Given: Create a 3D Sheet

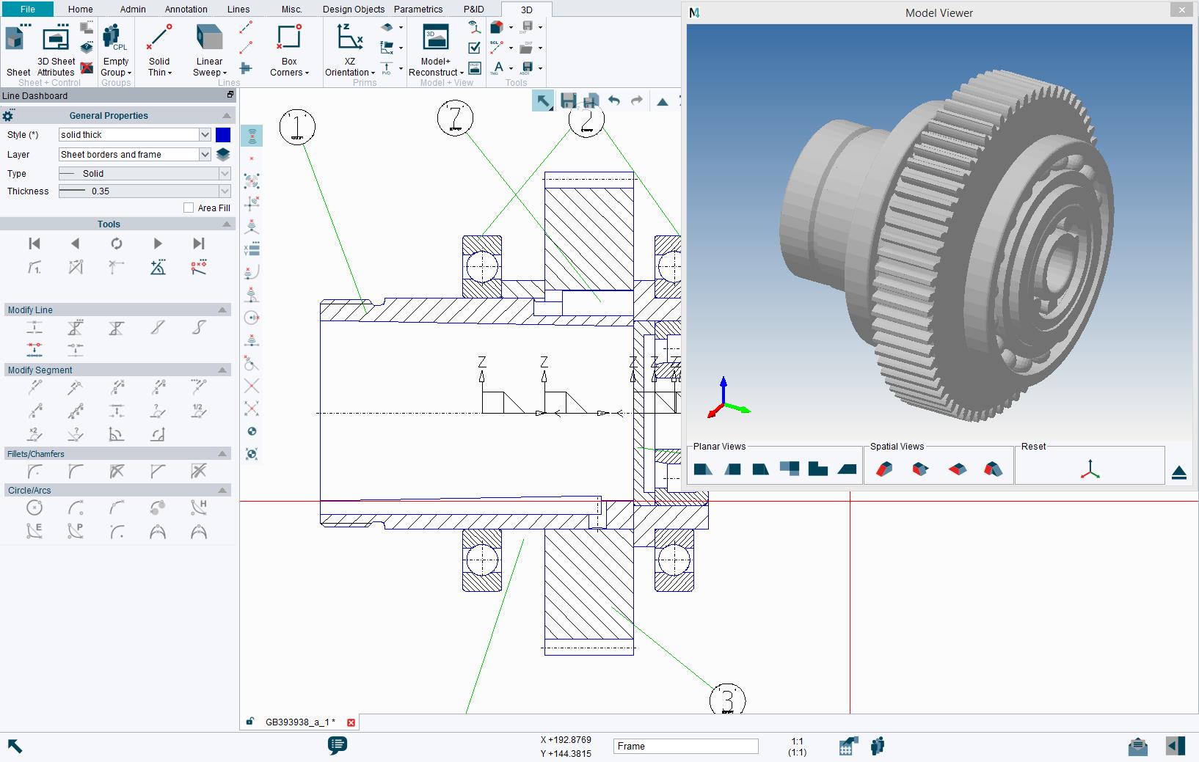Looking at the screenshot, I should (17, 46).
